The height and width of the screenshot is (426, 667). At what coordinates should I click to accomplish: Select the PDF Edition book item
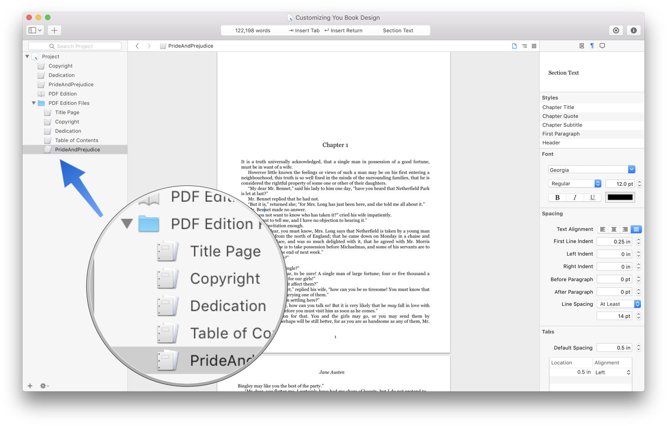75,94
